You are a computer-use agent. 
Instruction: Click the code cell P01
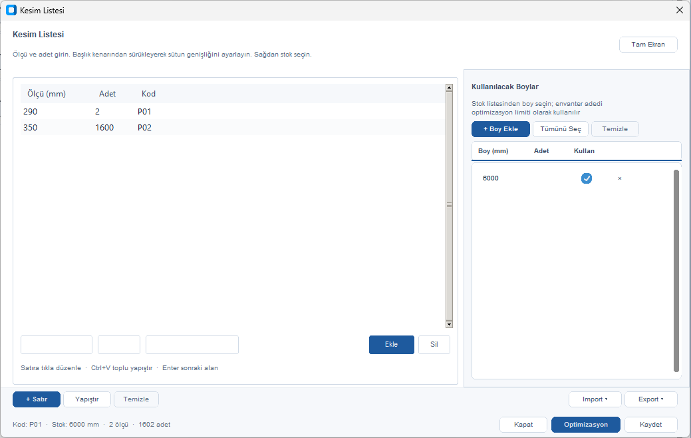[144, 112]
